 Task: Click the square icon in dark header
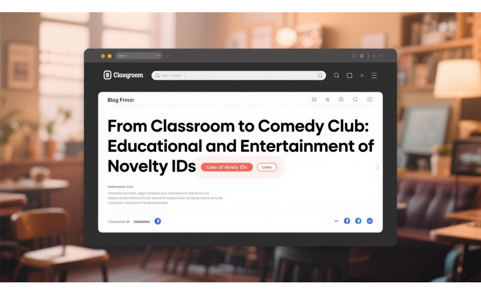pos(349,75)
